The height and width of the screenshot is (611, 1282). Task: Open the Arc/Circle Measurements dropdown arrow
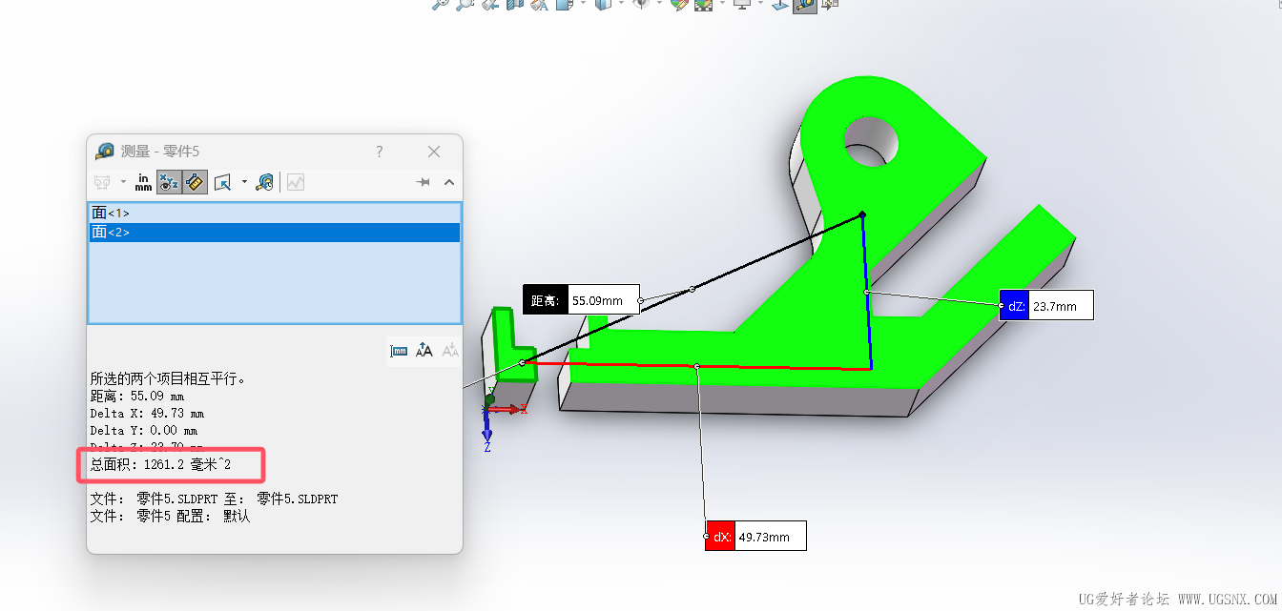[122, 182]
